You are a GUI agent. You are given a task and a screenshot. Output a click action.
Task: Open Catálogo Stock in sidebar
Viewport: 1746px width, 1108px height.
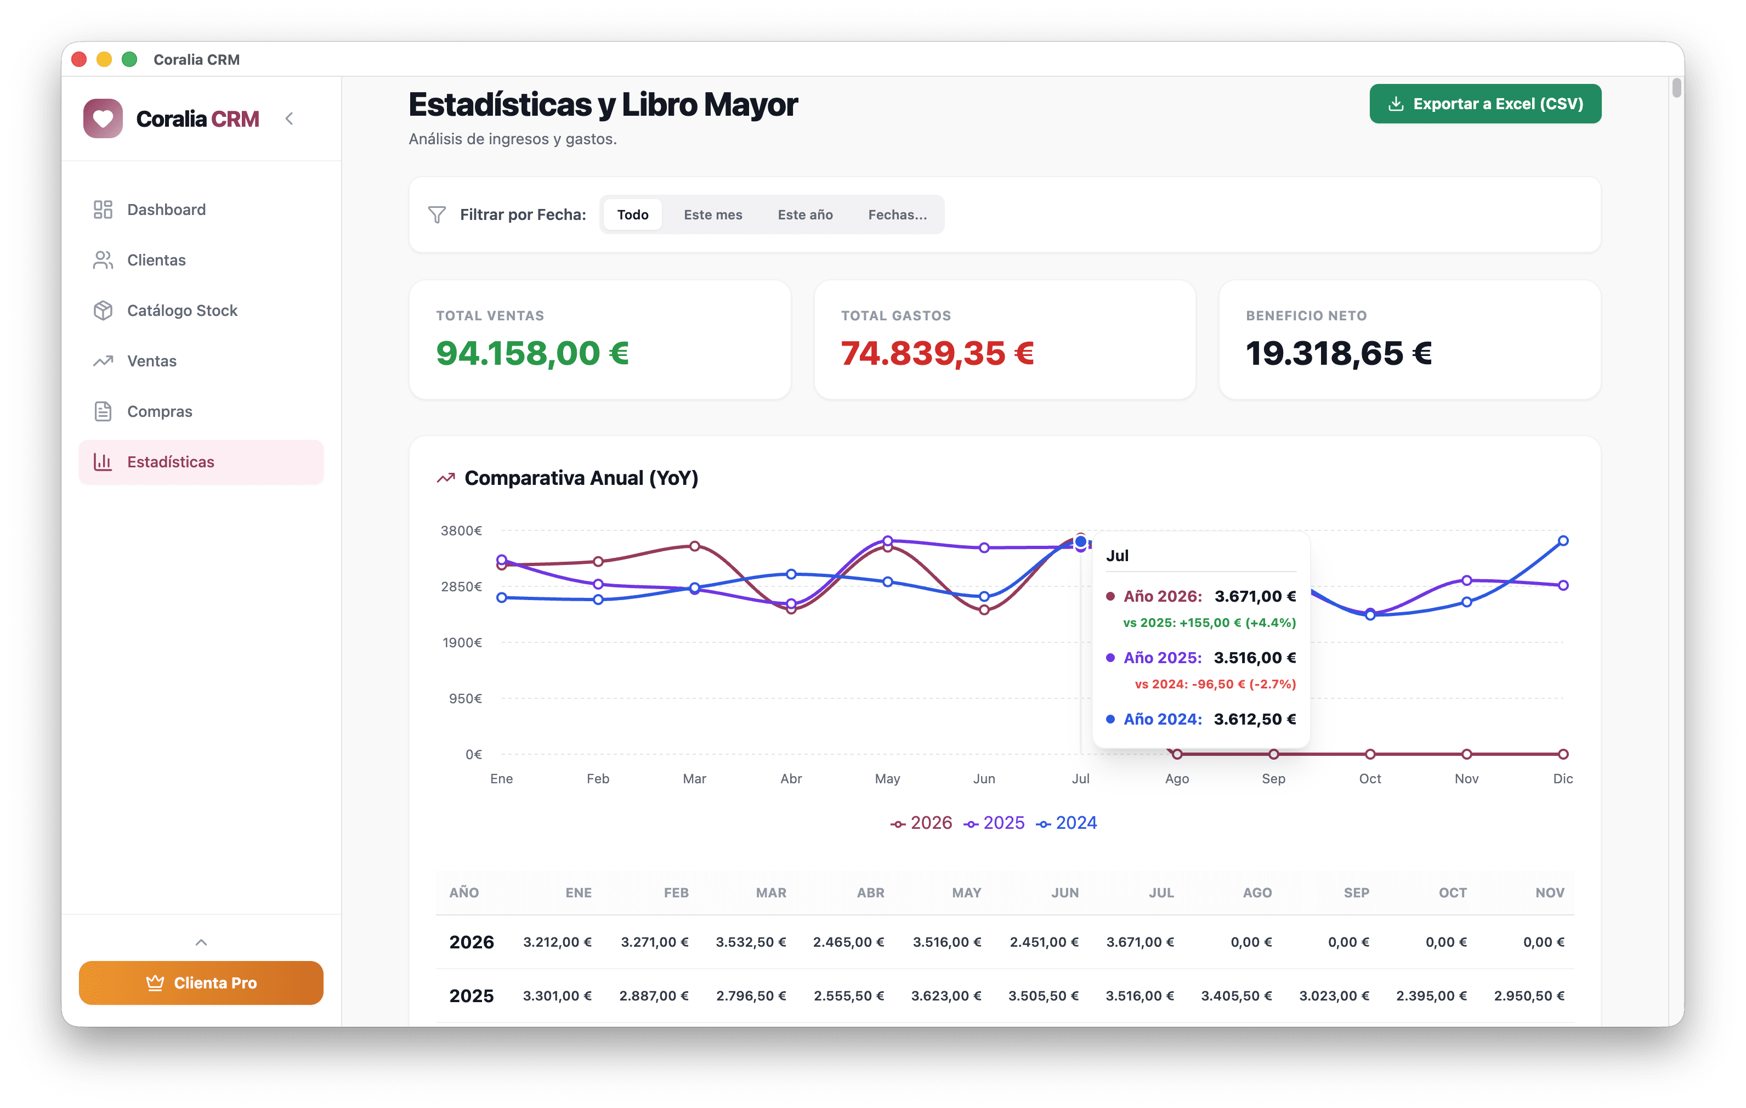pyautogui.click(x=201, y=310)
